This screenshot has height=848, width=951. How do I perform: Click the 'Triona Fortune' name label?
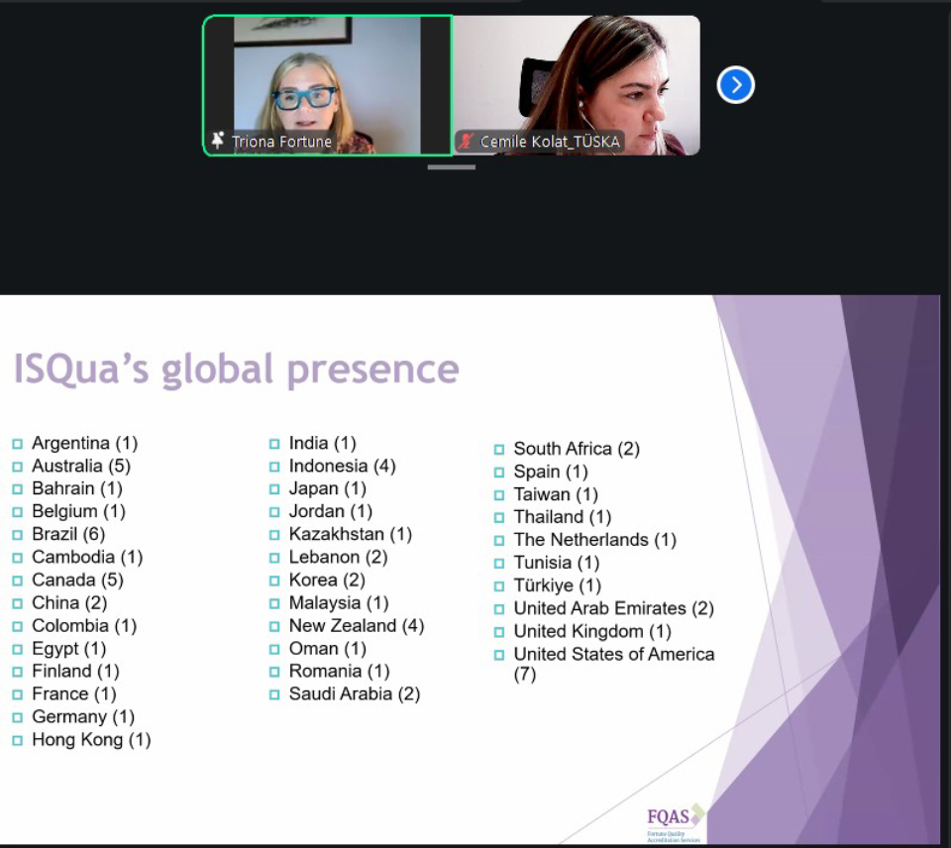(x=281, y=142)
